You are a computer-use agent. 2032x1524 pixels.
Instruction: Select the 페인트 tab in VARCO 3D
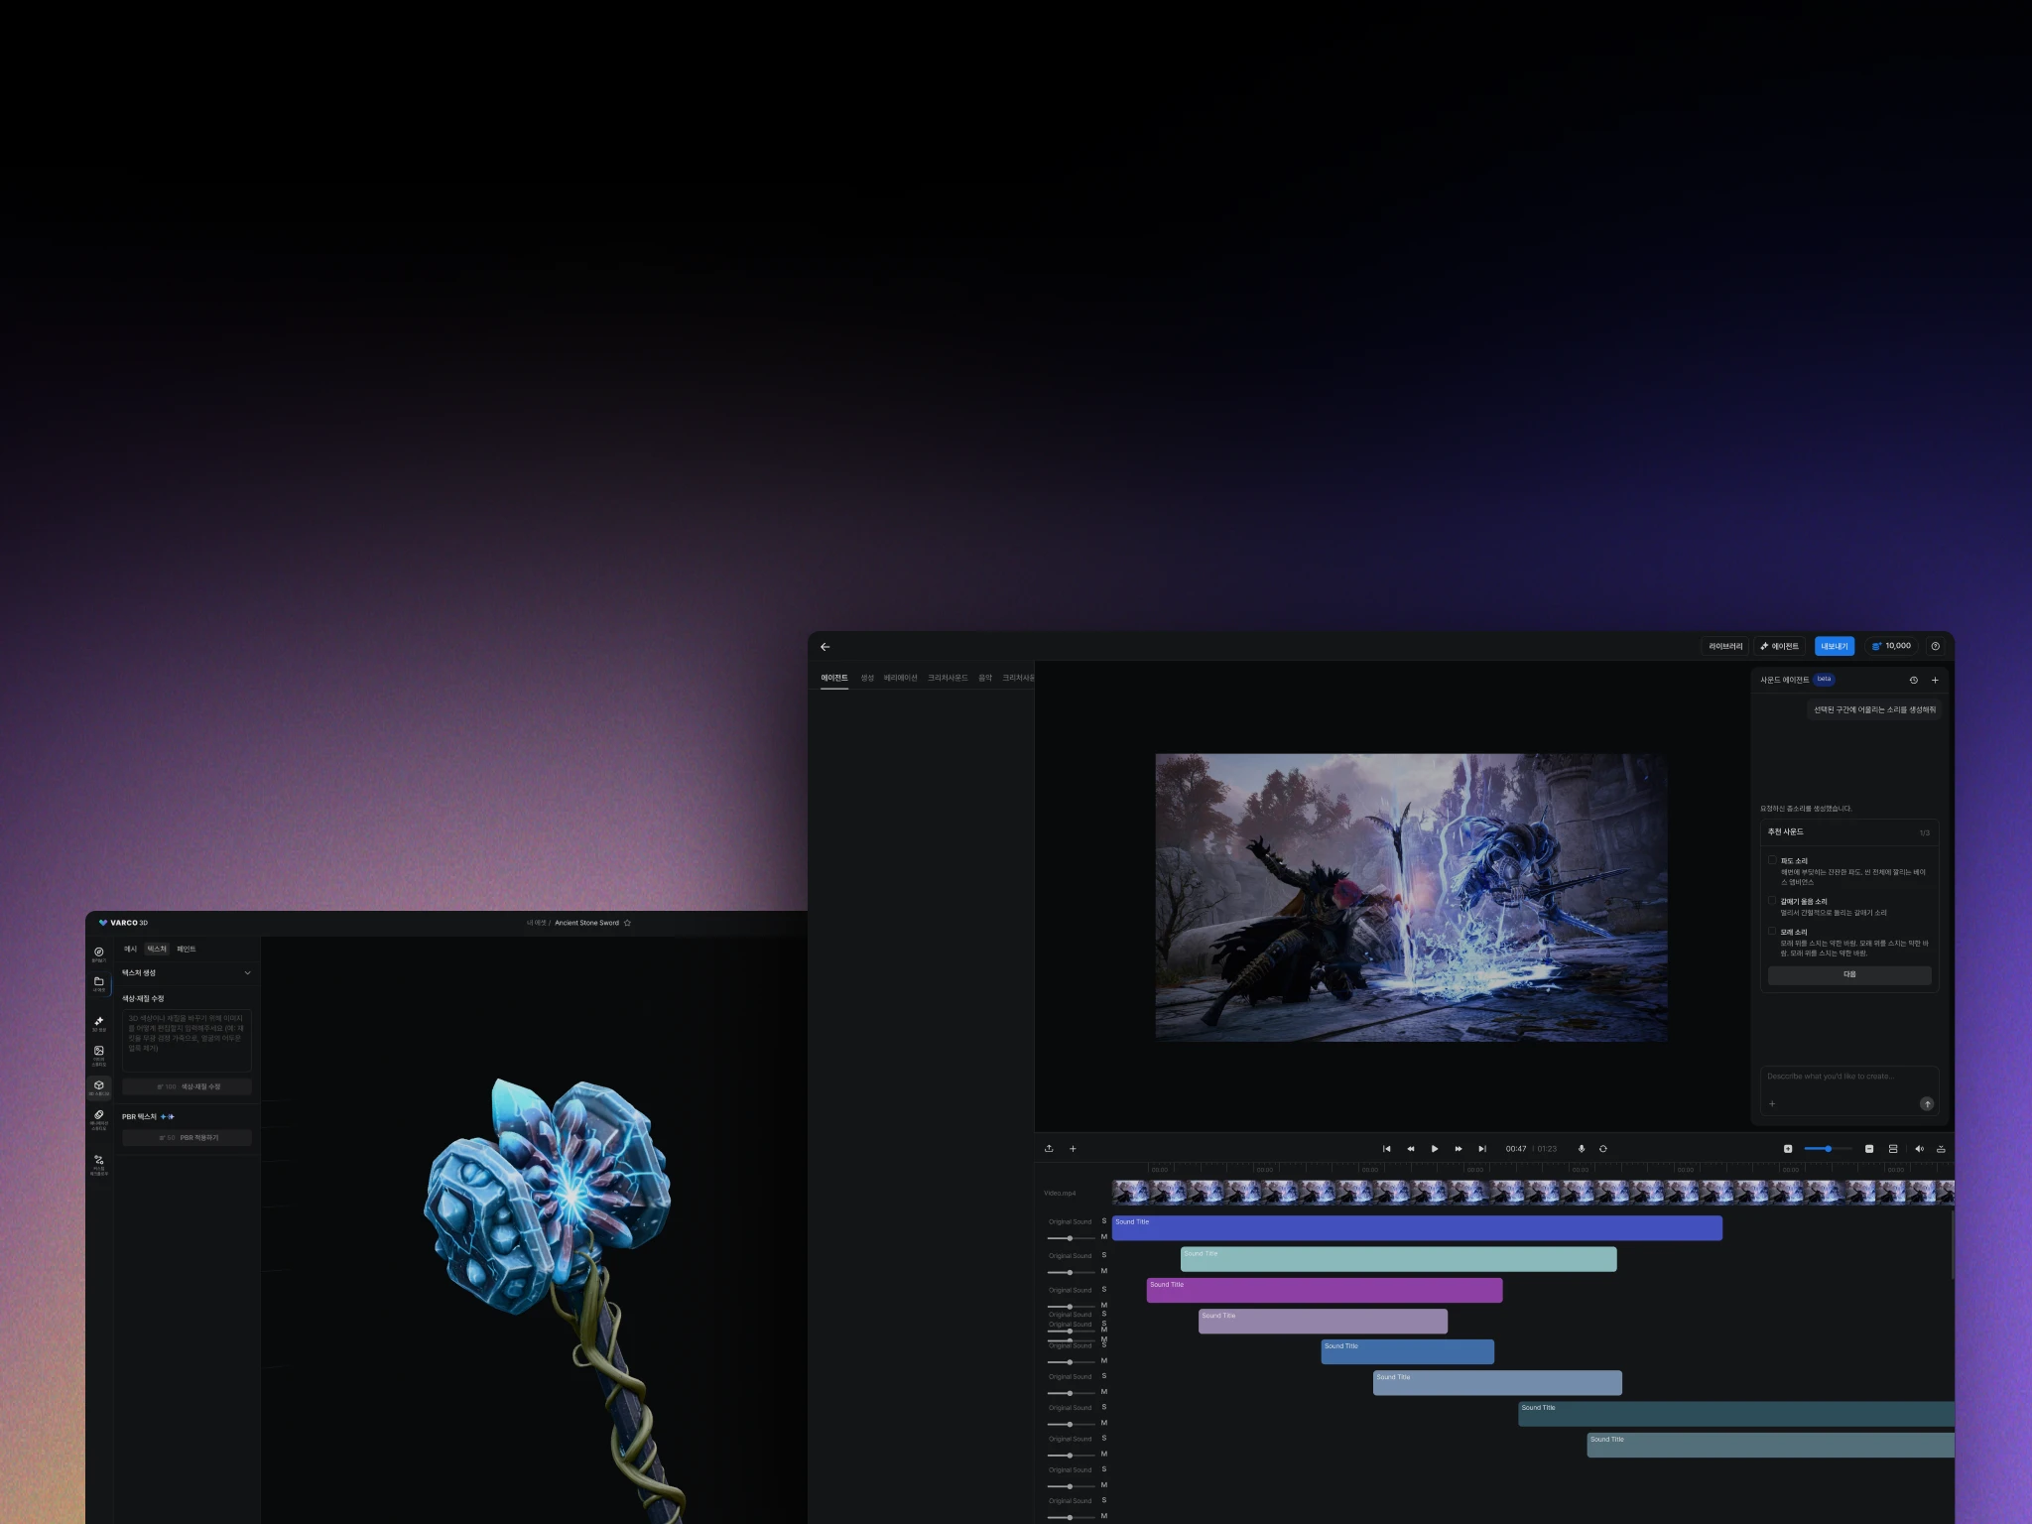187,950
